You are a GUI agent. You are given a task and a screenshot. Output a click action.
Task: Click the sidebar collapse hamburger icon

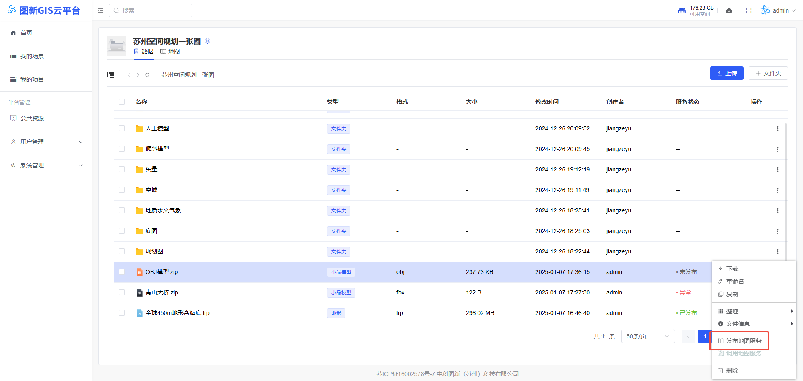coord(100,10)
